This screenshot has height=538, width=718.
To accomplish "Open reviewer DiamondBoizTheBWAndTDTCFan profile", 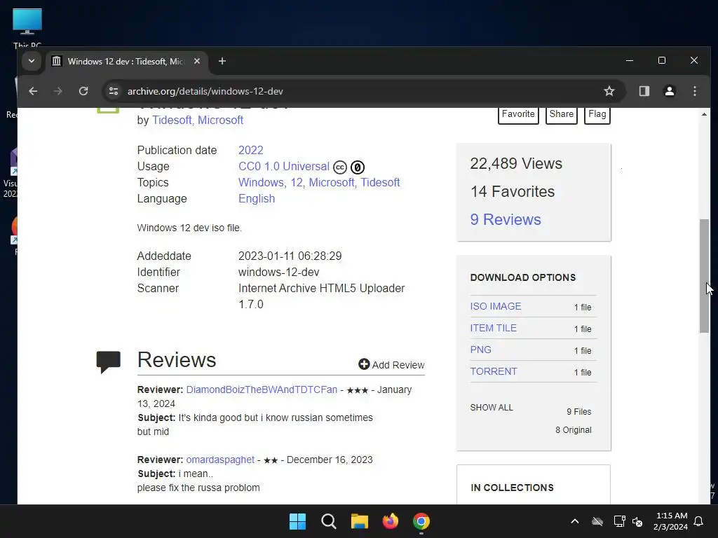I will pos(262,389).
